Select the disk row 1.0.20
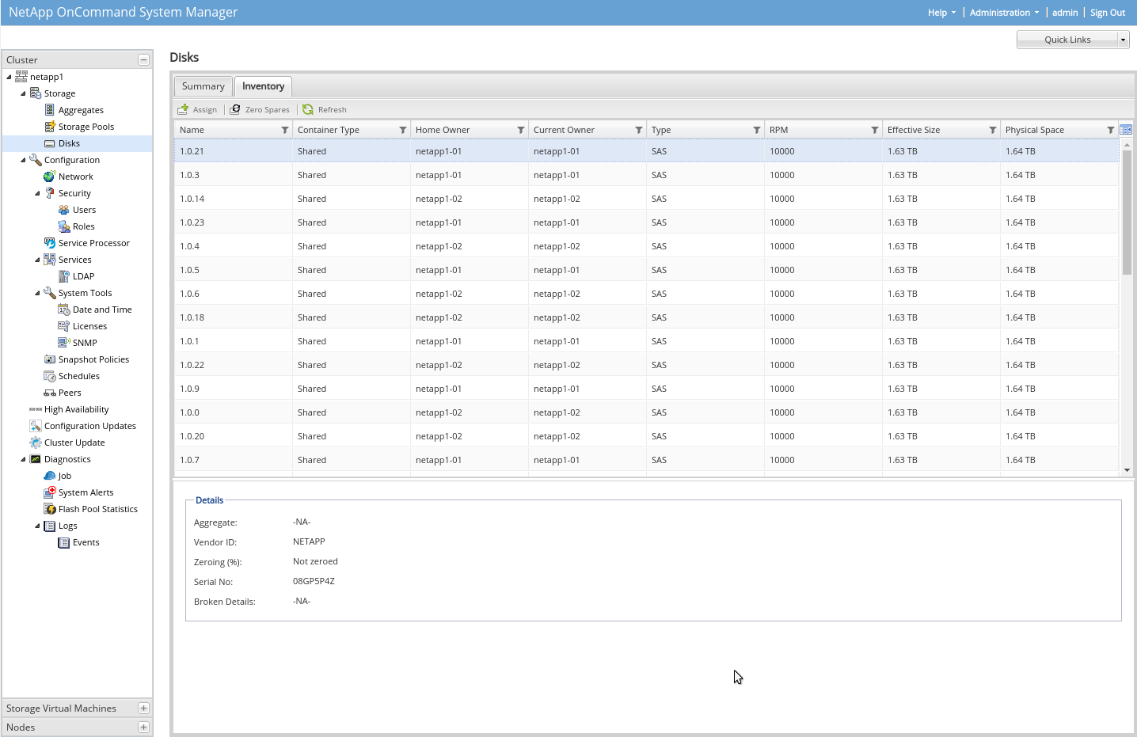Screen dimensions: 1137x737 pos(646,436)
